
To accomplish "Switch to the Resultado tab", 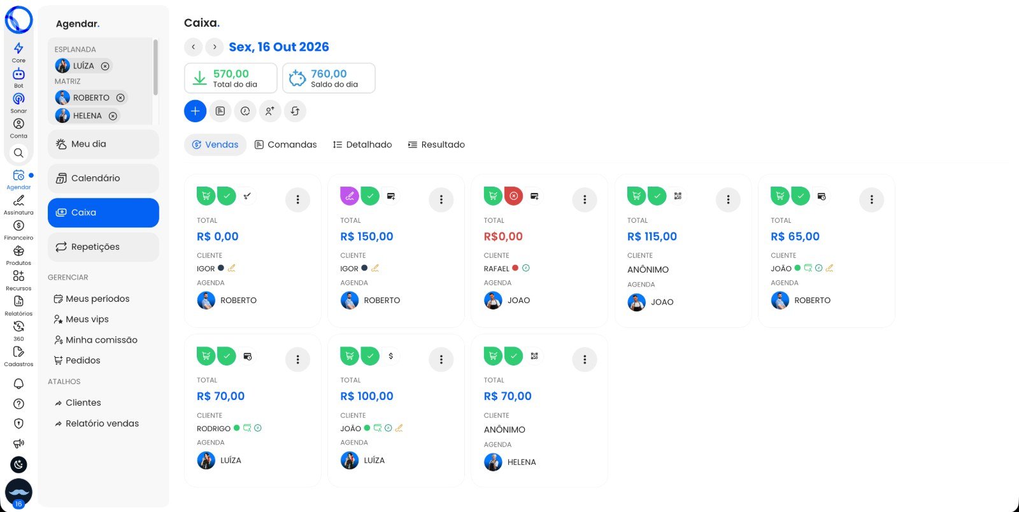I will 436,145.
